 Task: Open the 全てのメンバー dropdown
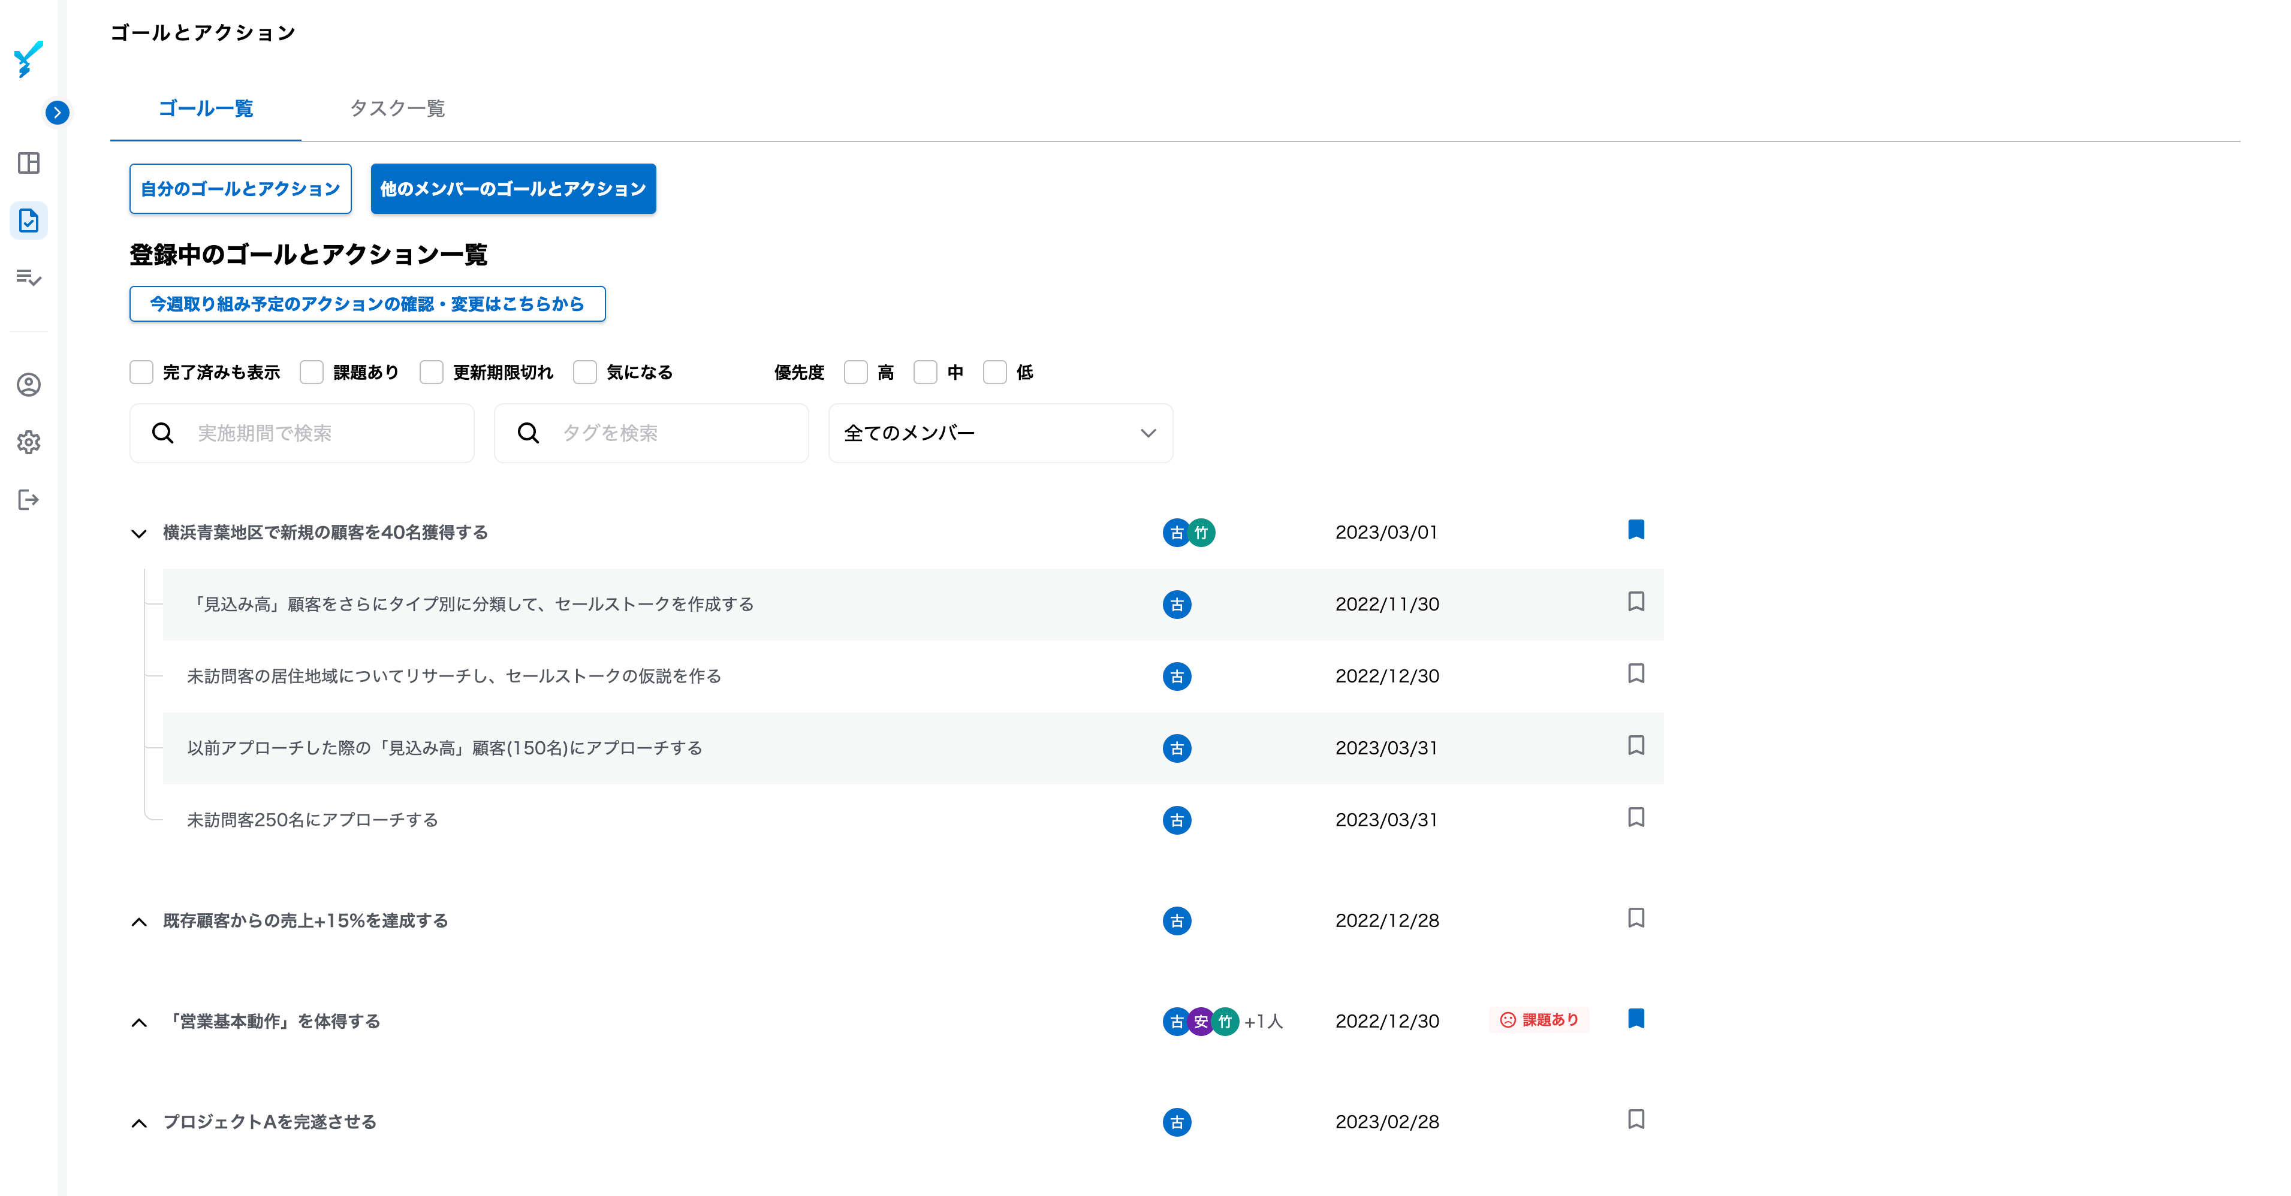pos(1000,433)
